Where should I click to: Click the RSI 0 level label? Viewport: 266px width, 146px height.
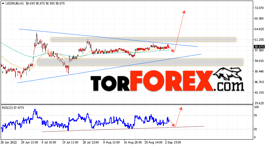click(255, 137)
